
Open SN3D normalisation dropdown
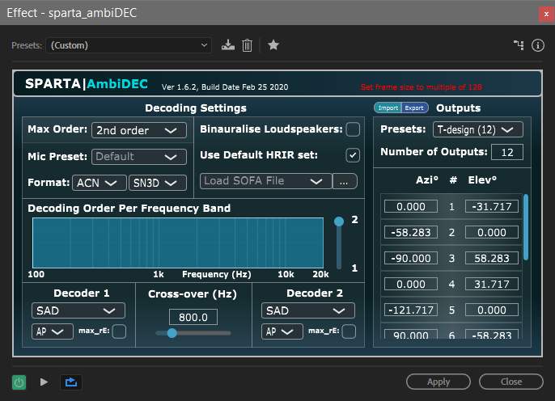coord(158,183)
